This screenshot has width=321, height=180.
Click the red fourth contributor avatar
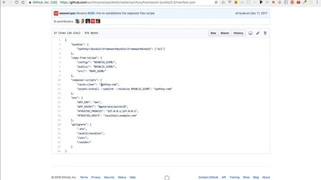[93, 21]
